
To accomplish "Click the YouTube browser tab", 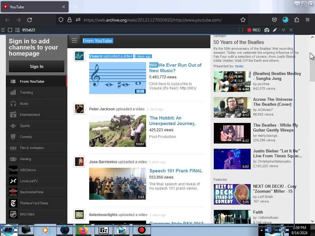I will coord(34,7).
